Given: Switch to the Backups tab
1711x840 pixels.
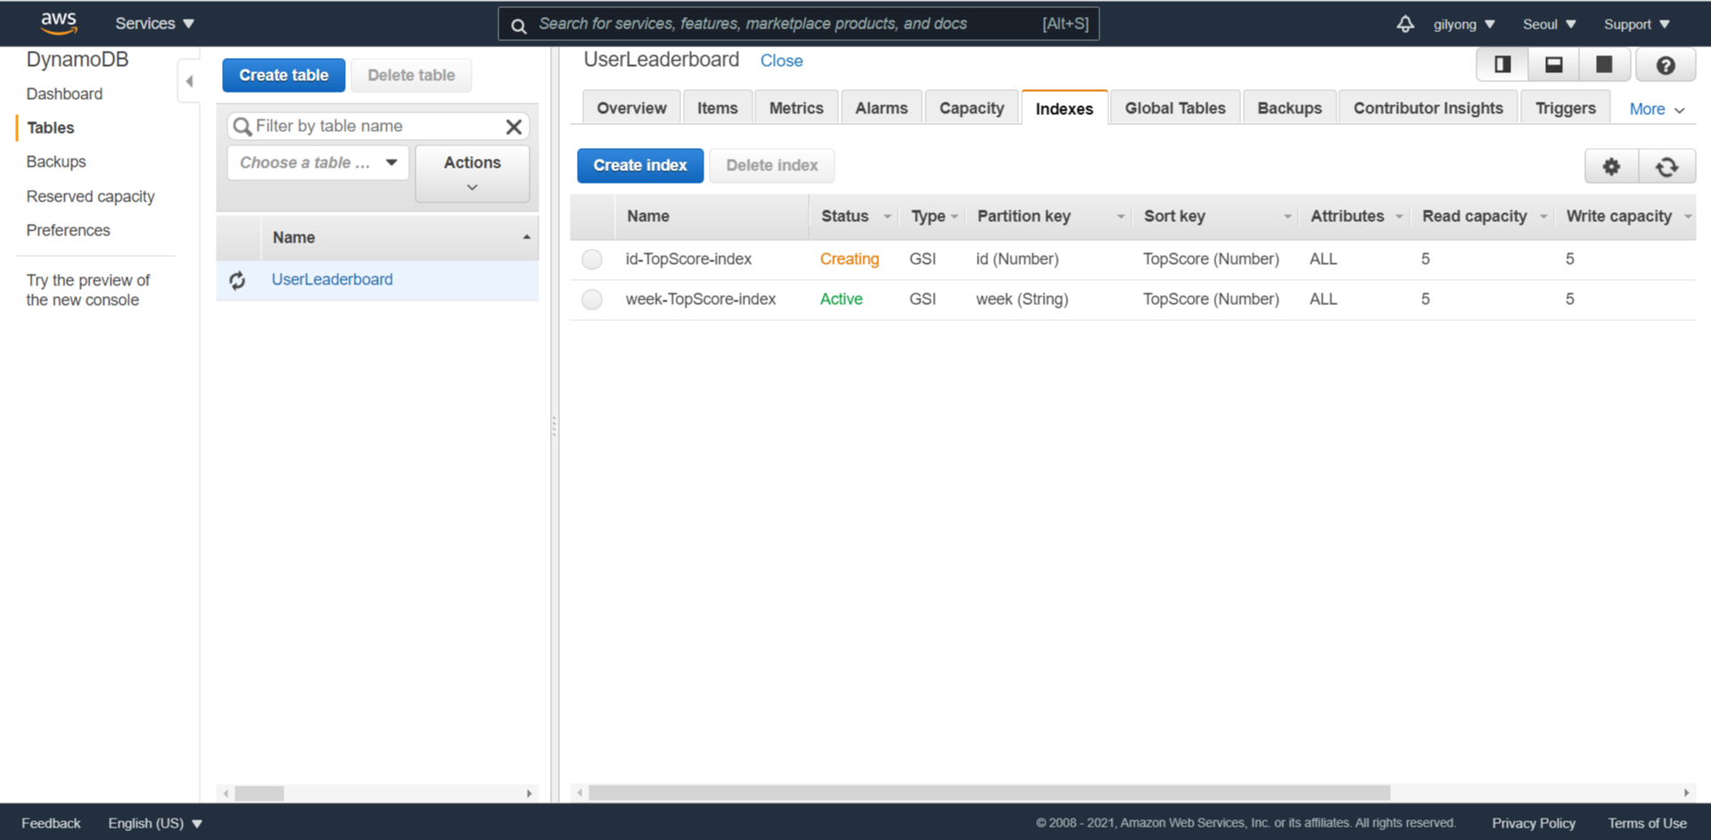Looking at the screenshot, I should (1289, 108).
